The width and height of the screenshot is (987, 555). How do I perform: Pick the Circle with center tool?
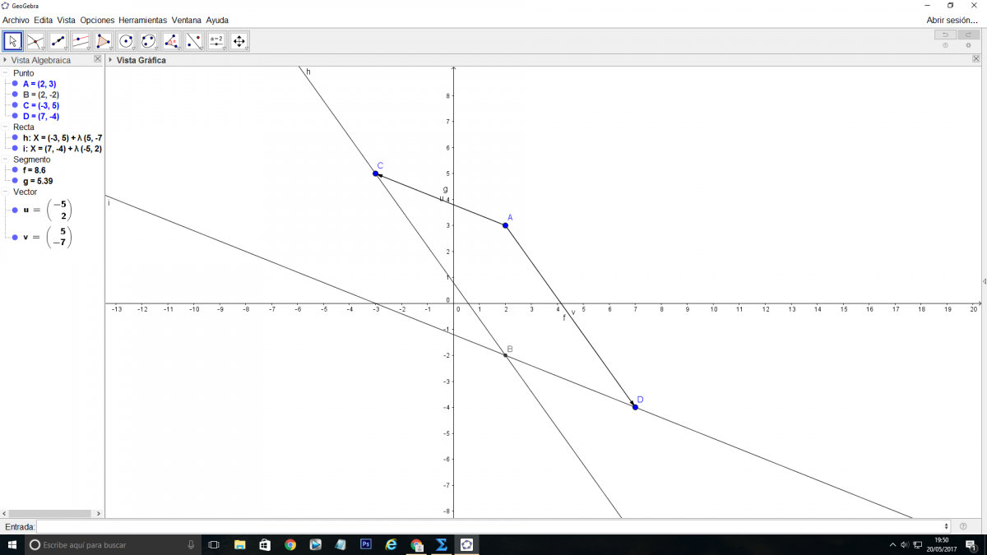click(x=126, y=40)
